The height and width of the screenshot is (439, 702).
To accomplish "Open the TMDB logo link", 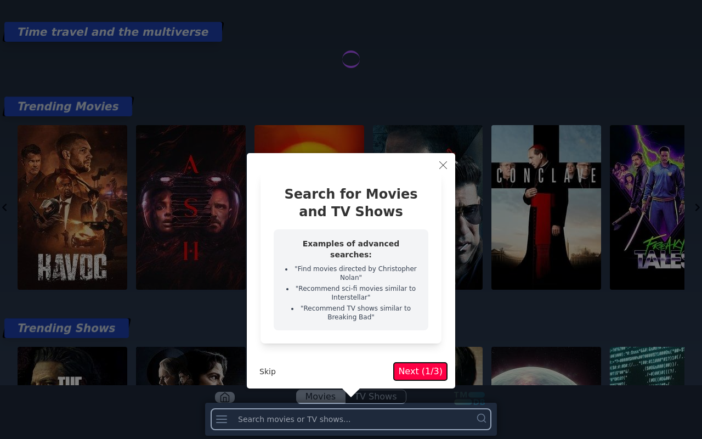I will coord(469,398).
